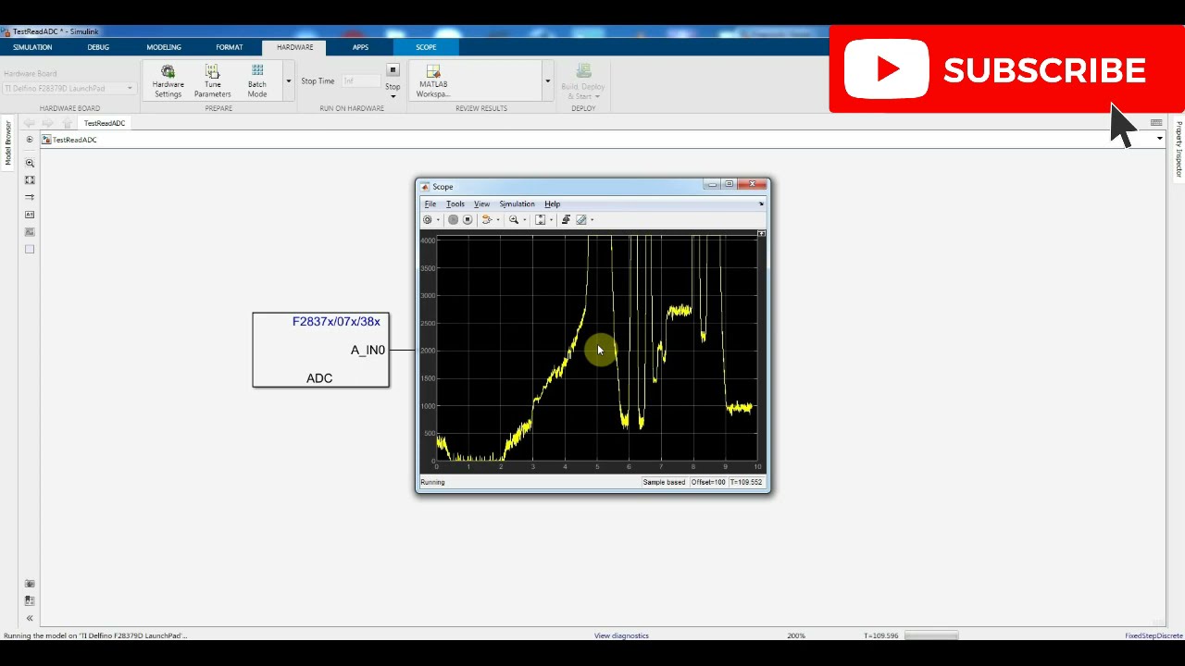This screenshot has height=666, width=1185.
Task: Select TestReadADC model tab
Action: [x=105, y=123]
